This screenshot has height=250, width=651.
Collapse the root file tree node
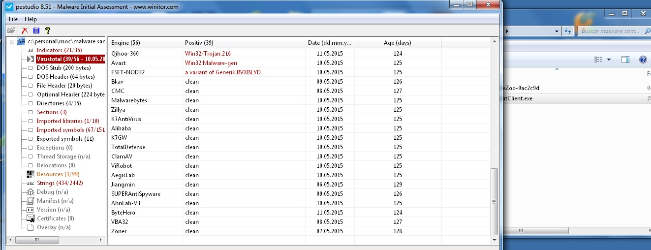(12, 41)
